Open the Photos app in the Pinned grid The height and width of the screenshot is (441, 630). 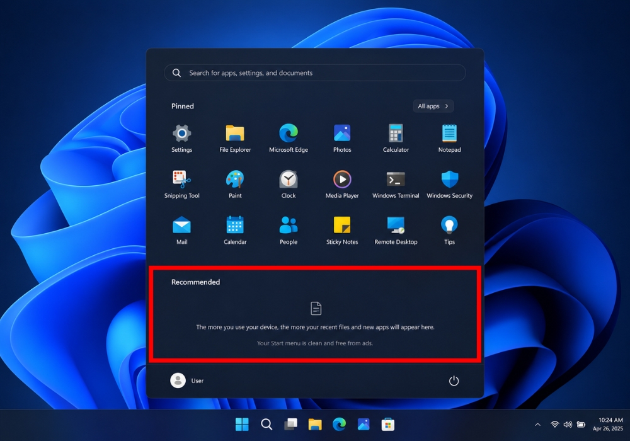coord(342,139)
